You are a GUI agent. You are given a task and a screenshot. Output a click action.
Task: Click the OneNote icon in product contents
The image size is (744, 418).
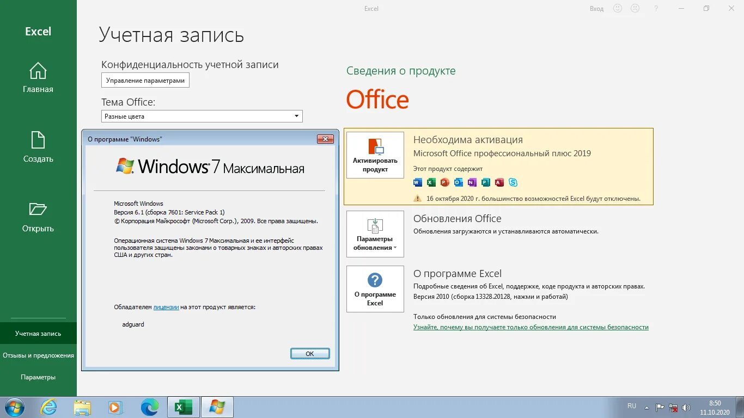tap(472, 182)
